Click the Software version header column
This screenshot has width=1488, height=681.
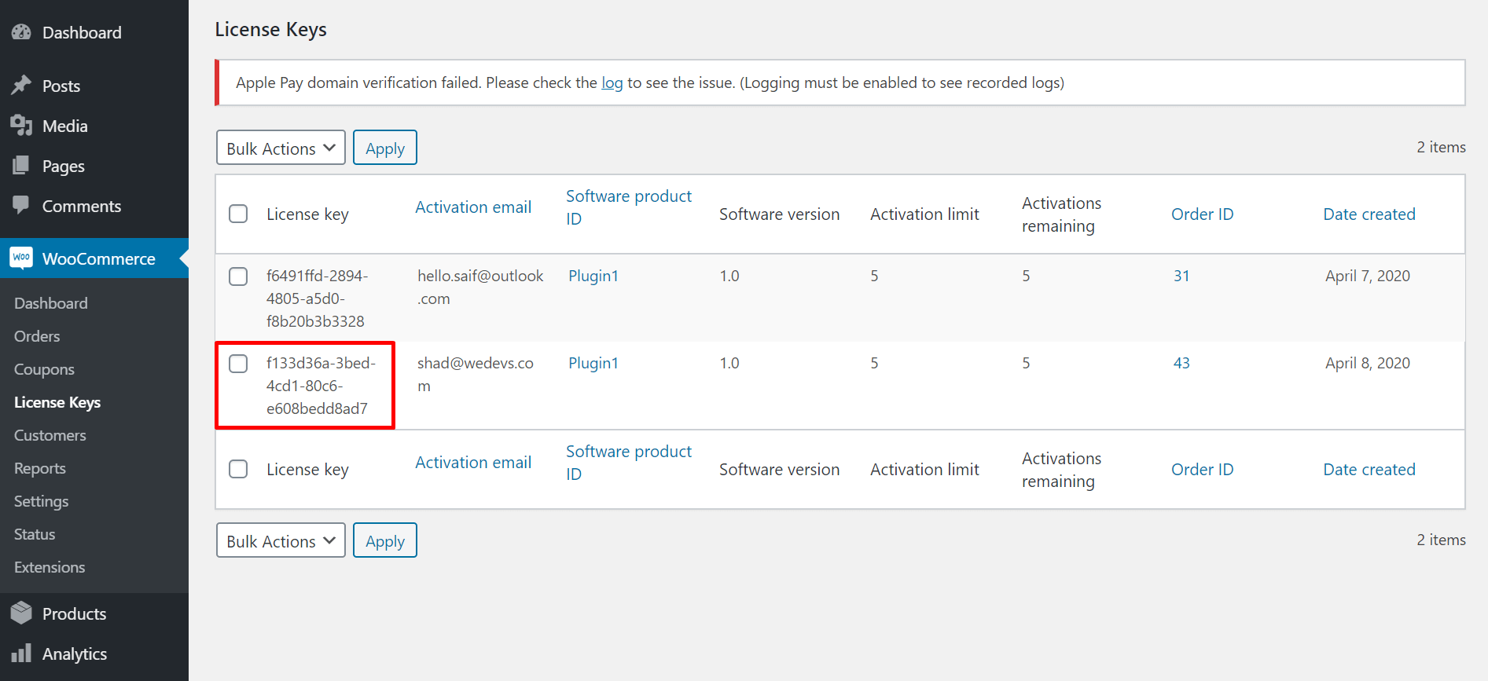click(x=779, y=214)
